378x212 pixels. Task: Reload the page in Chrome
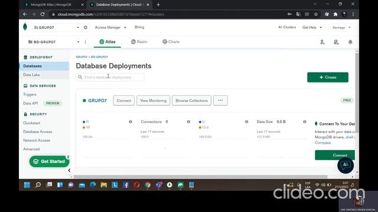43,14
